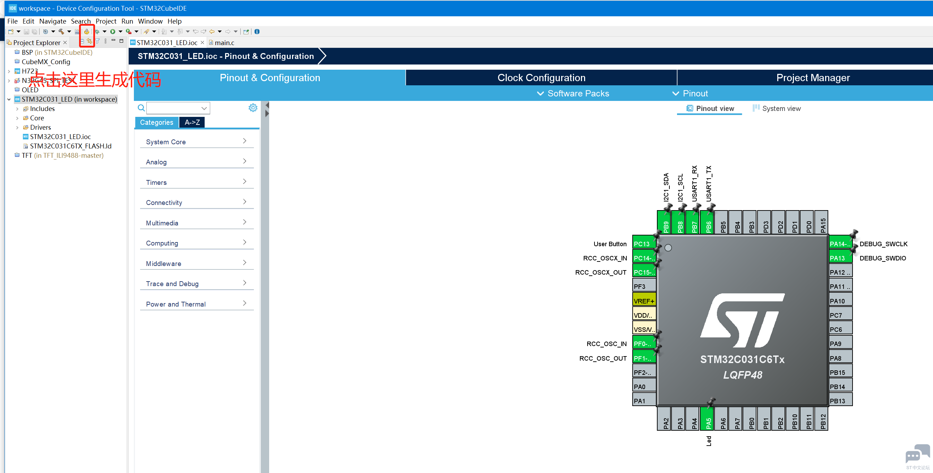Collapse the left configuration panel arrow

[x=267, y=105]
